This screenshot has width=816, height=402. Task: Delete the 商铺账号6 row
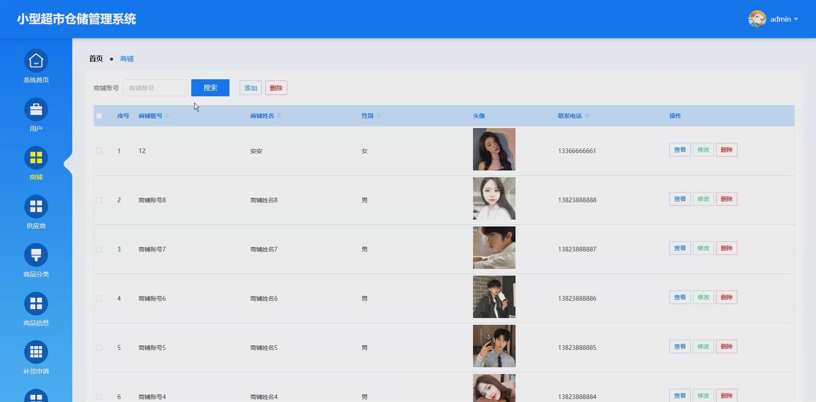(x=727, y=297)
